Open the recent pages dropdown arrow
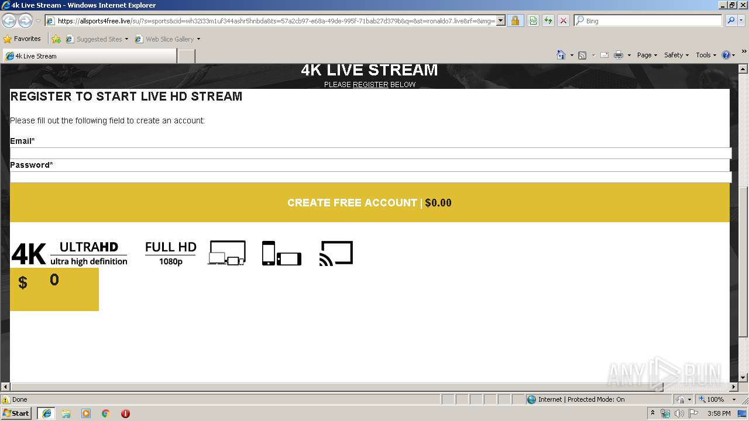The image size is (749, 421). (38, 20)
